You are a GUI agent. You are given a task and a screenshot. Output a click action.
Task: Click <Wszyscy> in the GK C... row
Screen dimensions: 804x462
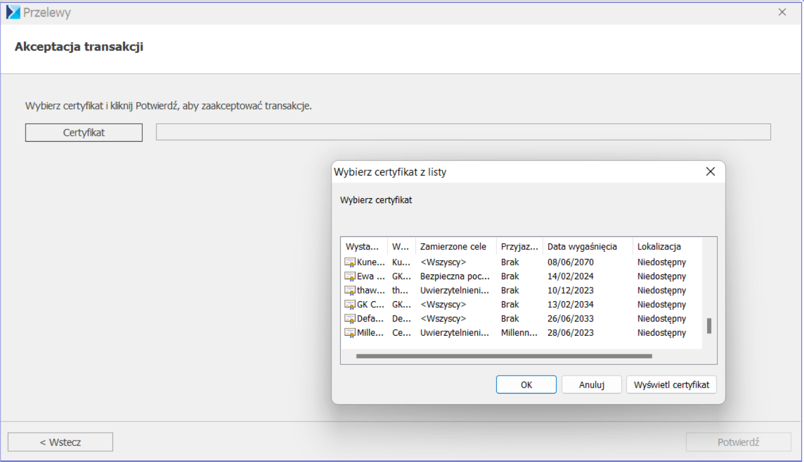pyautogui.click(x=443, y=305)
